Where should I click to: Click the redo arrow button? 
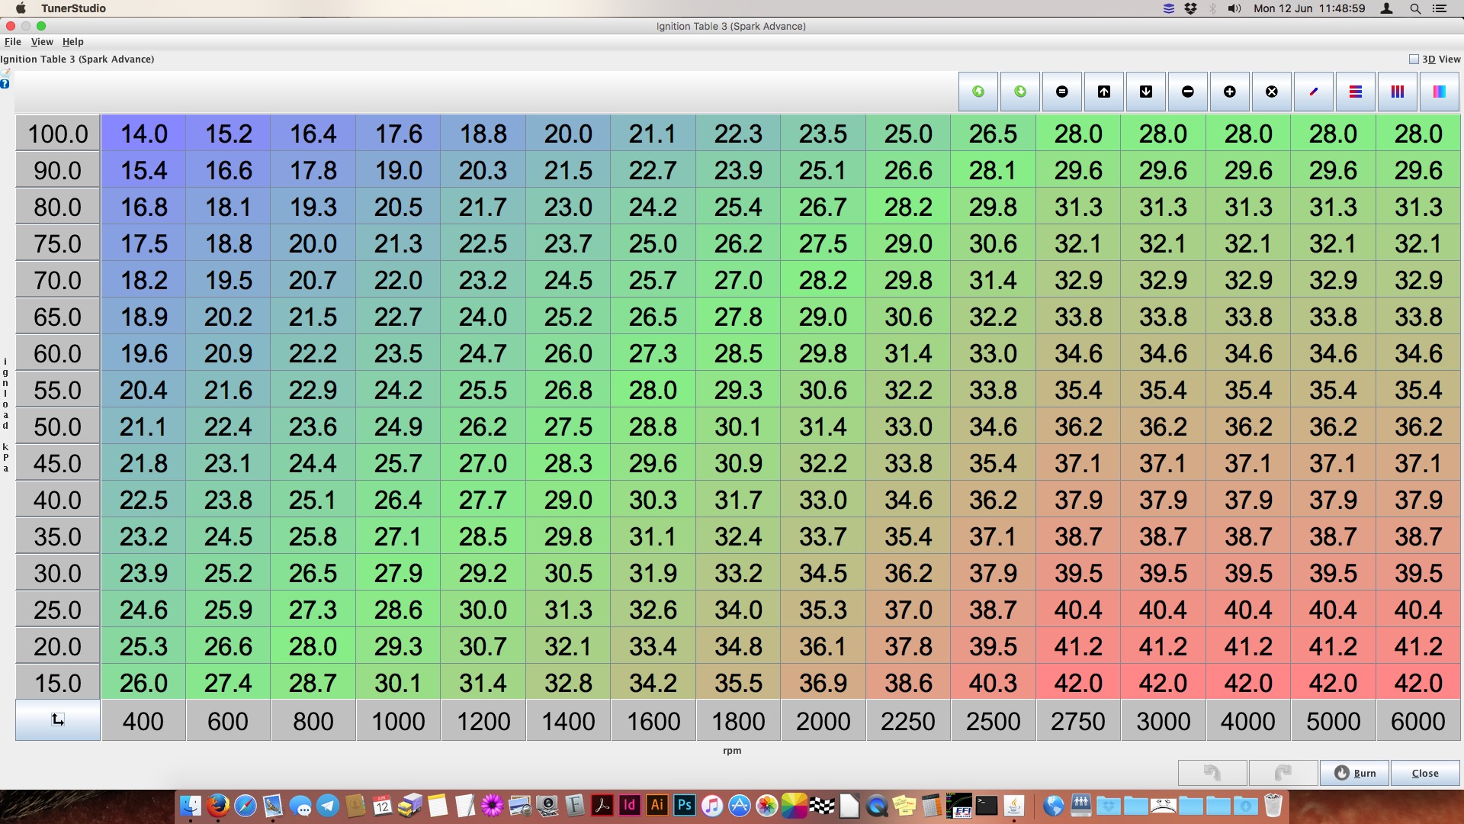tap(1283, 773)
